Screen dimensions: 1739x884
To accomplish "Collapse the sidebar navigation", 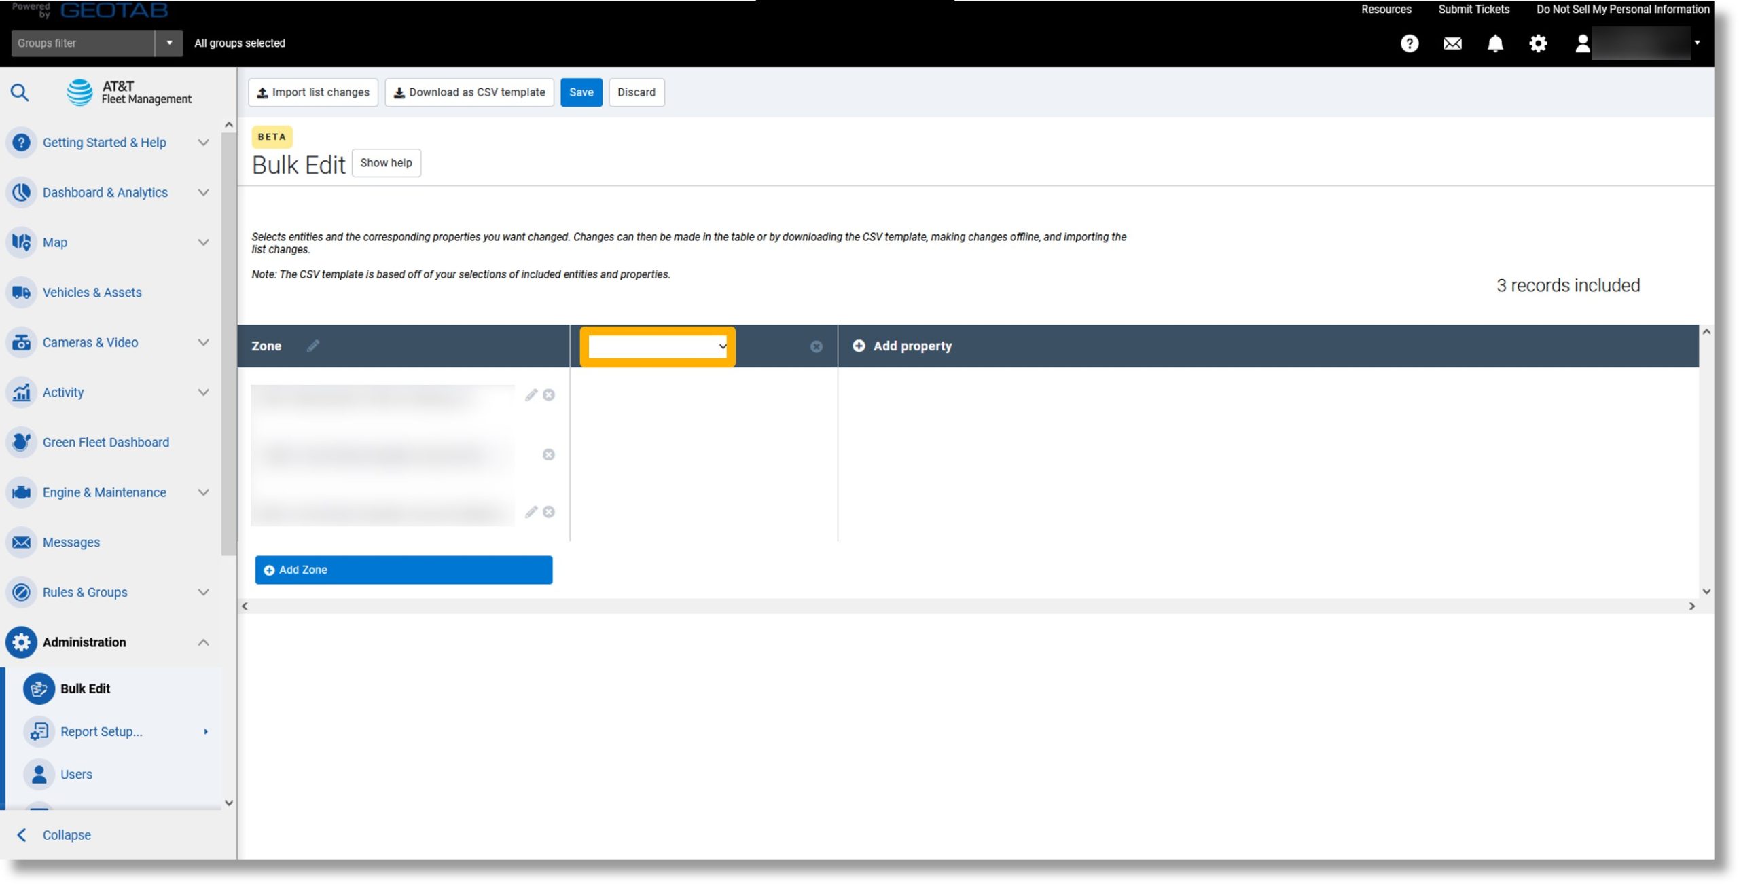I will click(54, 836).
